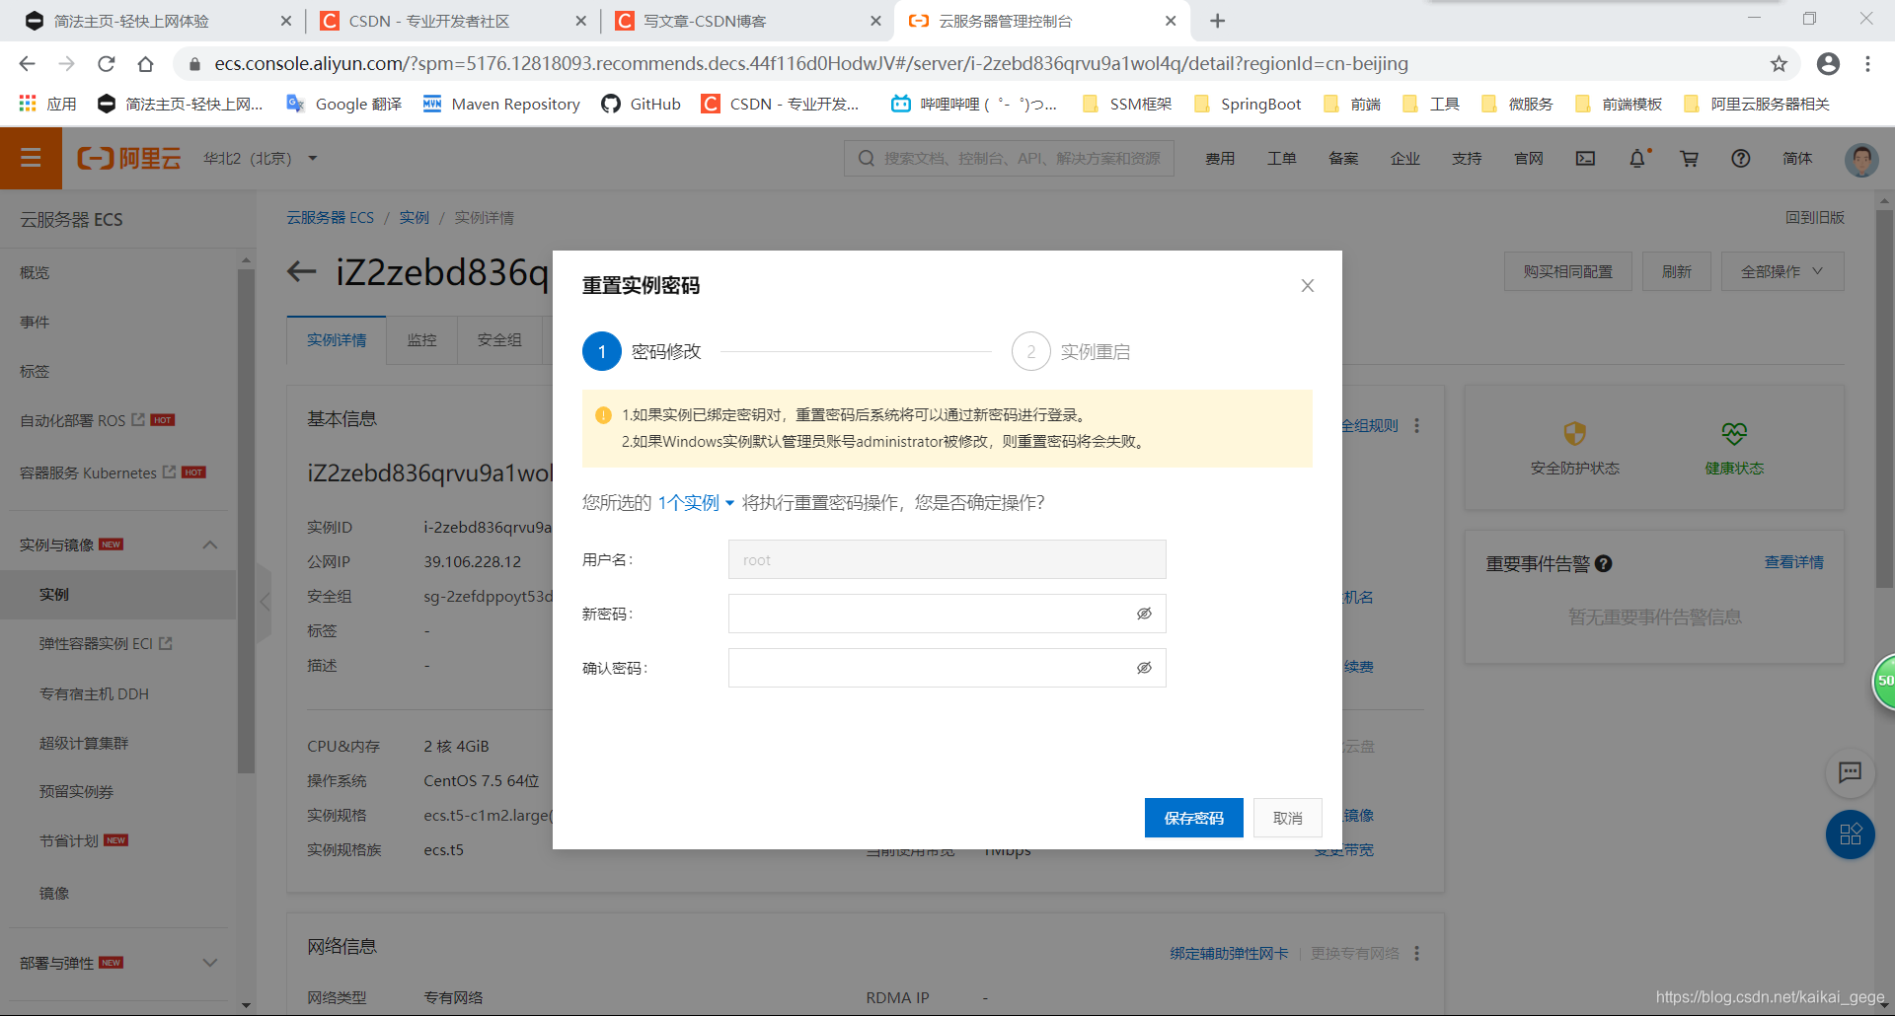Collapse the 实例与镜像 sidebar section
Screen dimensions: 1895x1016
tap(210, 544)
